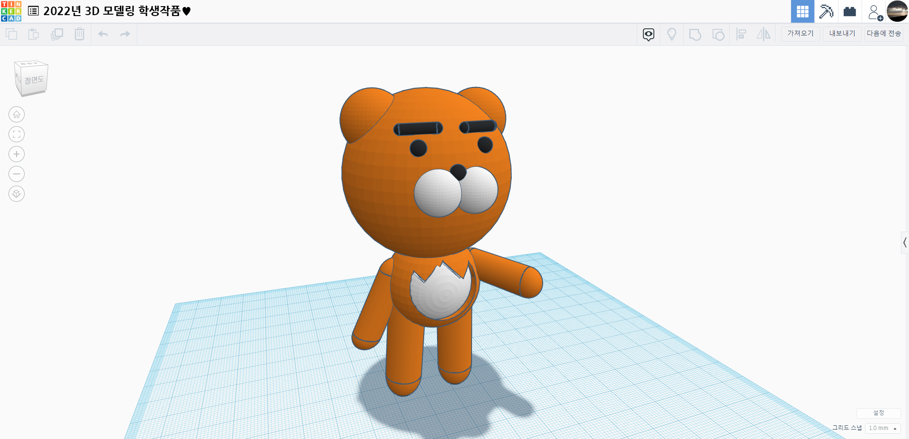The image size is (909, 439).
Task: Open the design list menu icon
Action: tap(33, 11)
